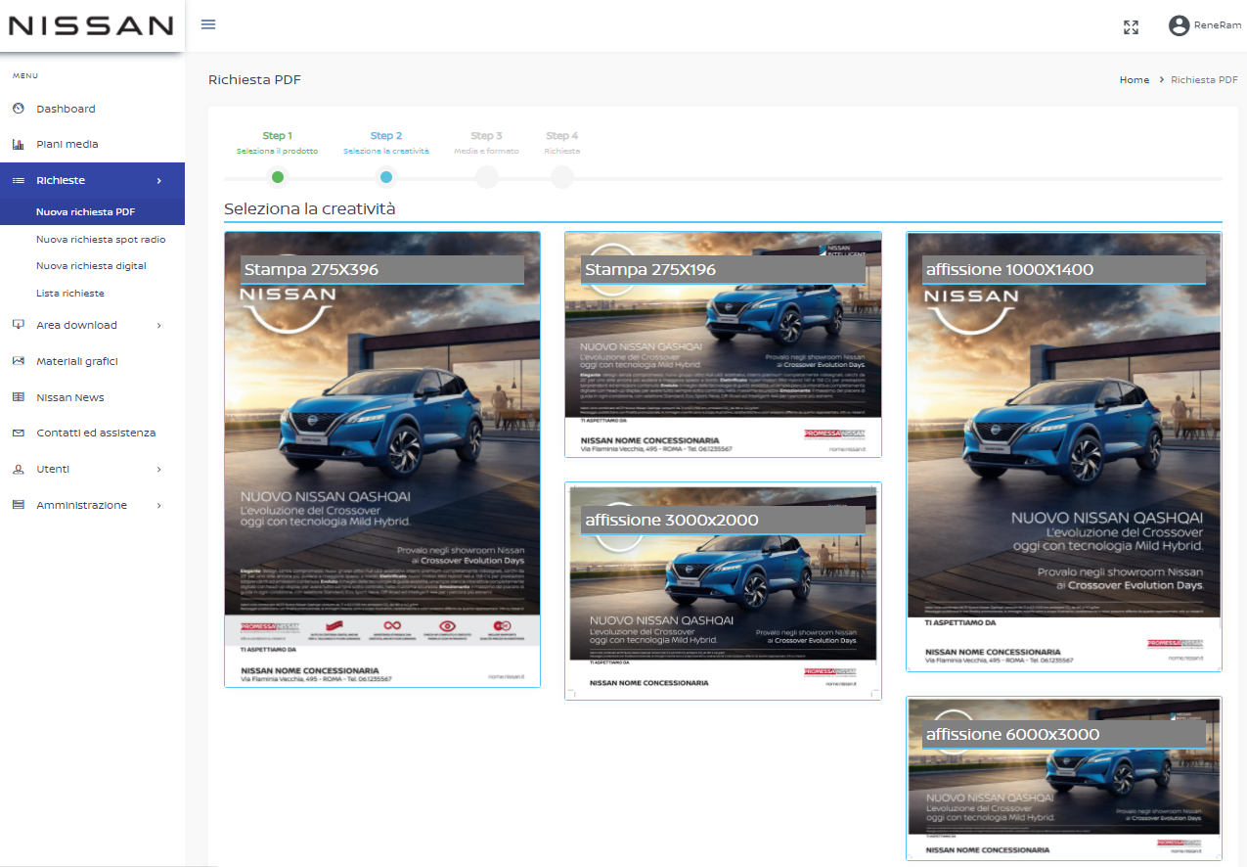Click the Piani media chart icon
Screen dimensions: 1247x867
18,144
